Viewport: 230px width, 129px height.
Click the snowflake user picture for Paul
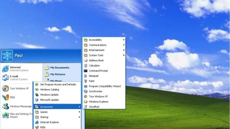pyautogui.click(x=7, y=56)
